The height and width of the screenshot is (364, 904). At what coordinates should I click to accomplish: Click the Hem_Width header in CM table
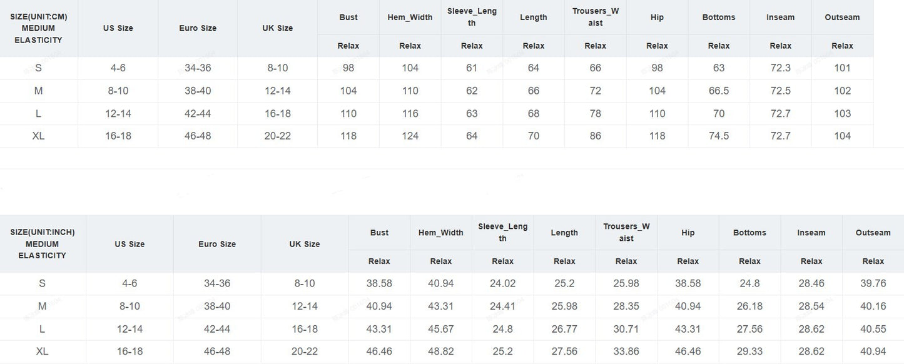point(410,18)
